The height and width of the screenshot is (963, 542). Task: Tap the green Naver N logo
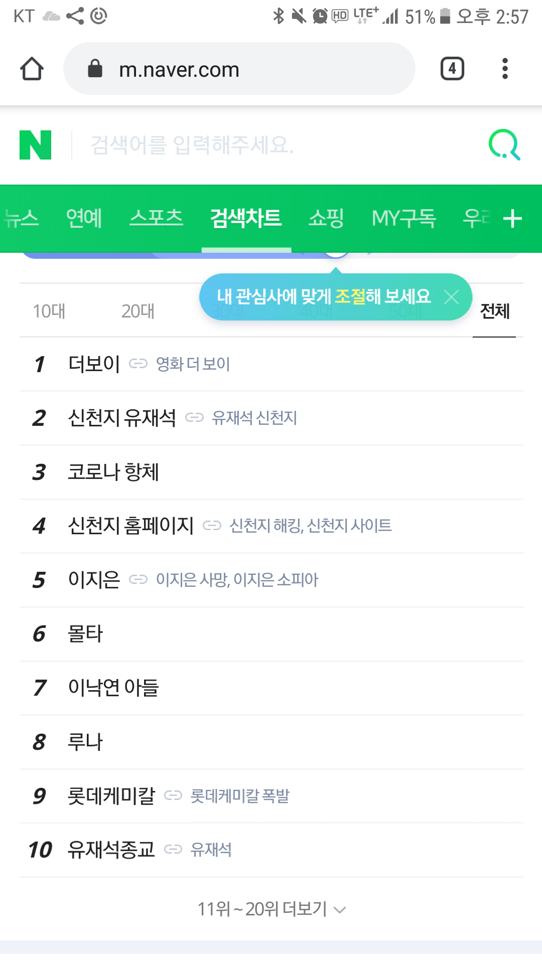(35, 145)
